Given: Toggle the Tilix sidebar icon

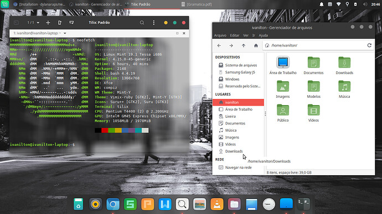Looking at the screenshot, I should (16, 23).
